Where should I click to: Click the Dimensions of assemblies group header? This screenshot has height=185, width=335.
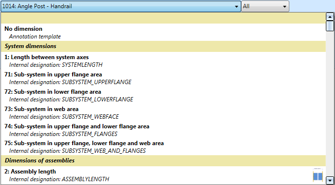[x=163, y=160]
